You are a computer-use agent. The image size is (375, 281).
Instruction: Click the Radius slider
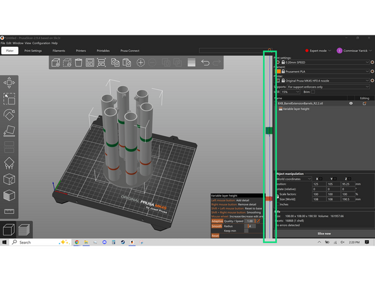(250, 226)
